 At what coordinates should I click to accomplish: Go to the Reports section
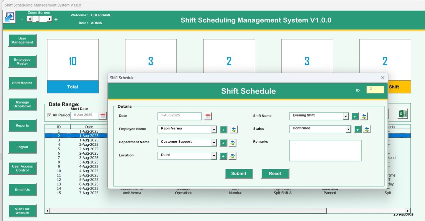pos(22,126)
